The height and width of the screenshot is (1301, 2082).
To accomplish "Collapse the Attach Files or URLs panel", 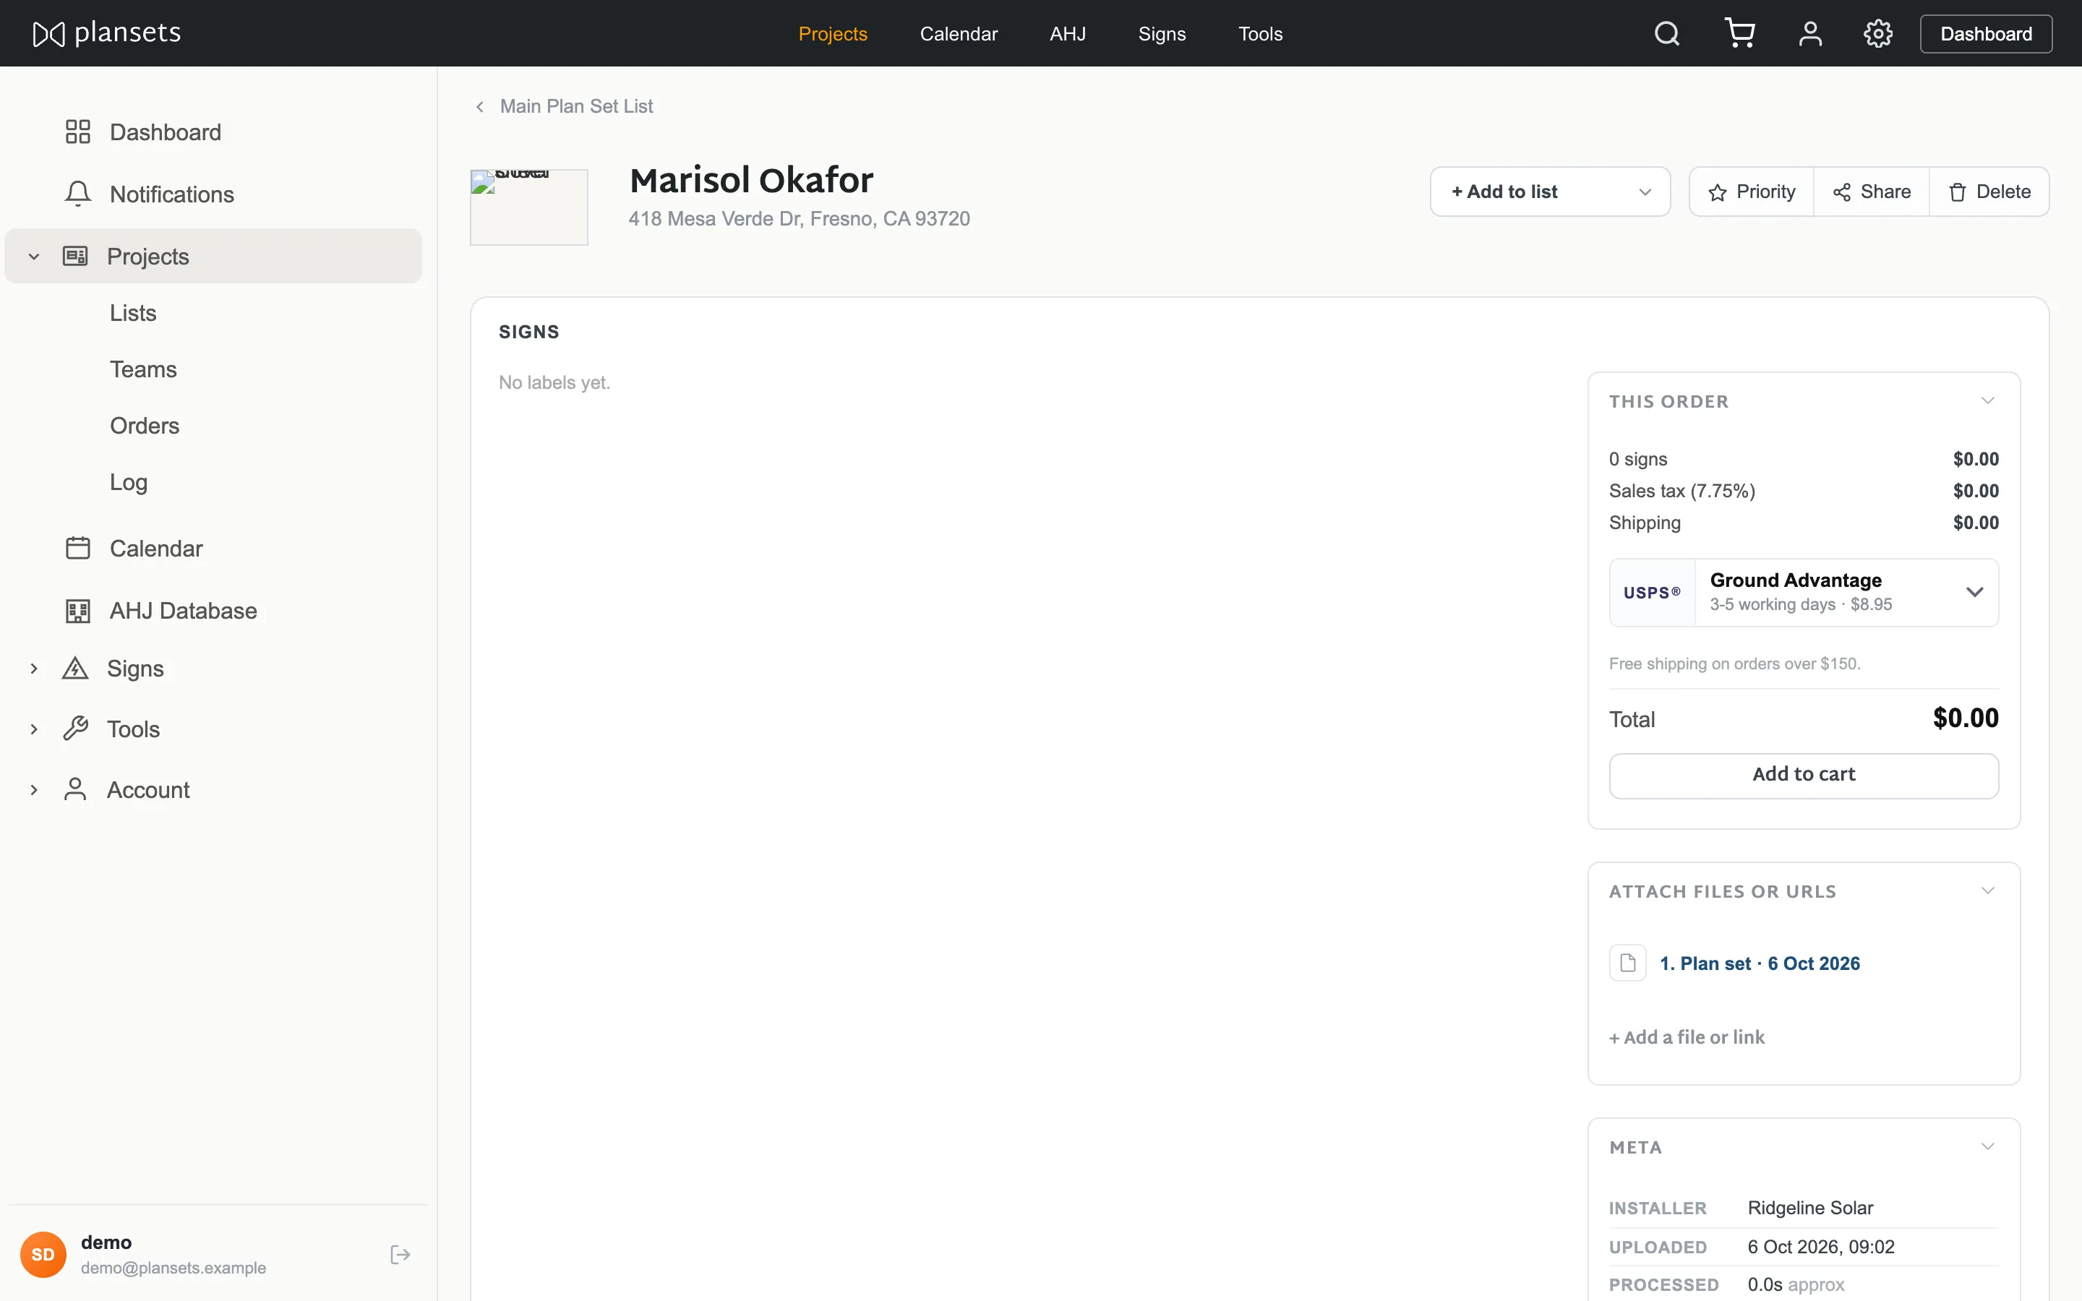I will tap(1987, 890).
